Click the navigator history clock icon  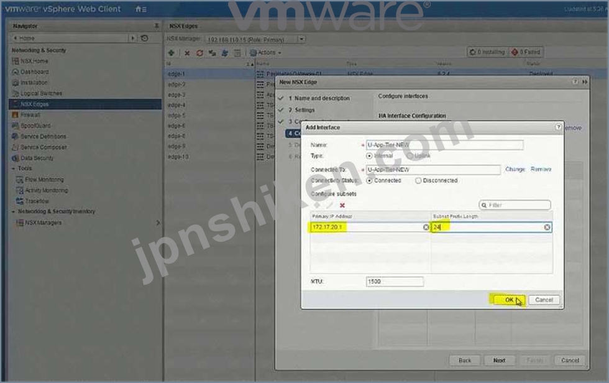click(144, 38)
